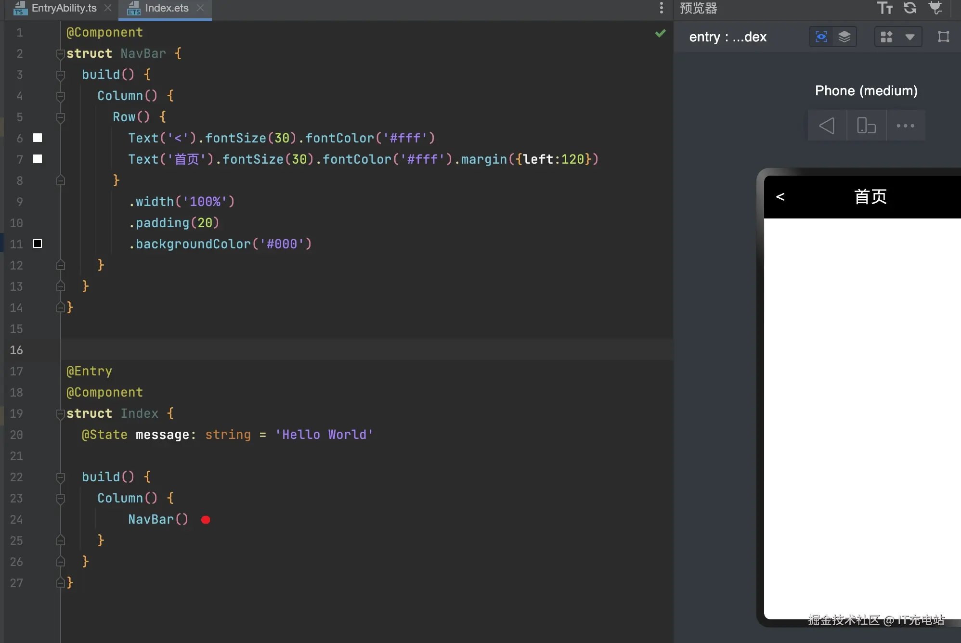The width and height of the screenshot is (961, 643).
Task: Click the white color swatch on line 6
Action: [38, 138]
